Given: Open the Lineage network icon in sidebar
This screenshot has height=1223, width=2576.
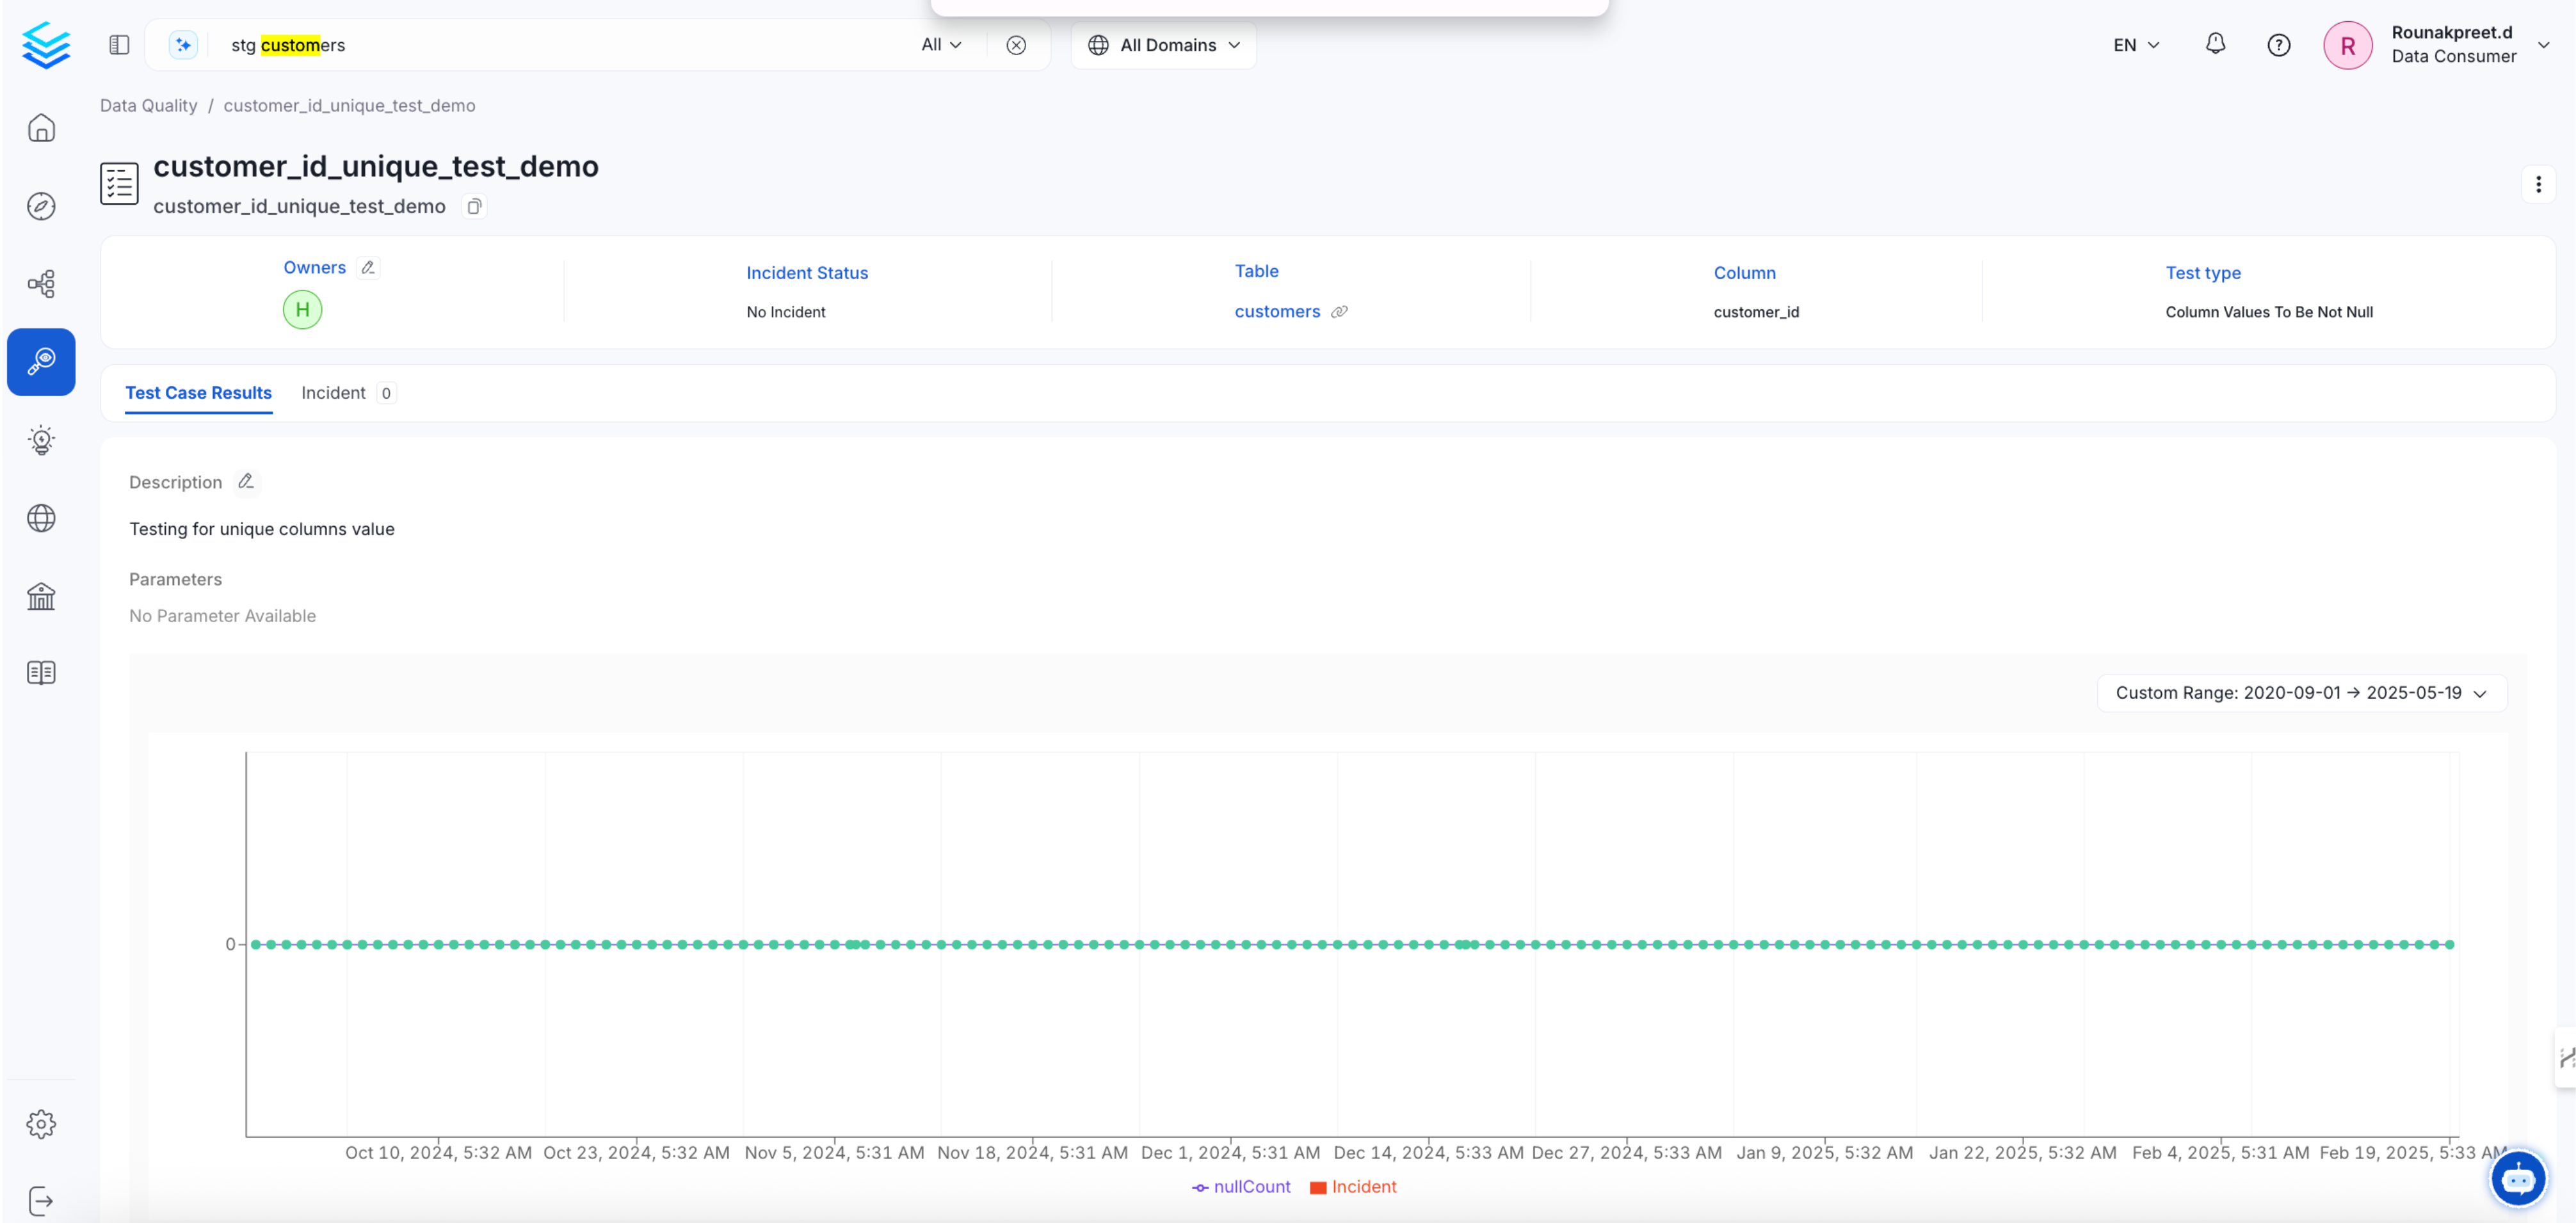Looking at the screenshot, I should (41, 284).
